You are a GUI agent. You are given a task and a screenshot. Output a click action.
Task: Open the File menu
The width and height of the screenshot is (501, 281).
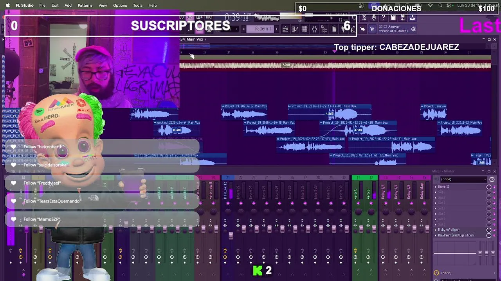tap(42, 5)
